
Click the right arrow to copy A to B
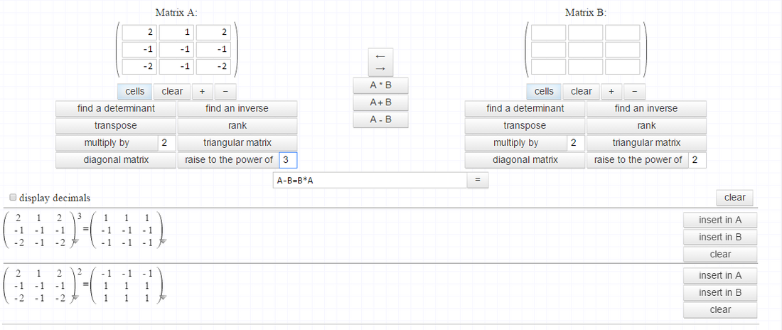[380, 69]
